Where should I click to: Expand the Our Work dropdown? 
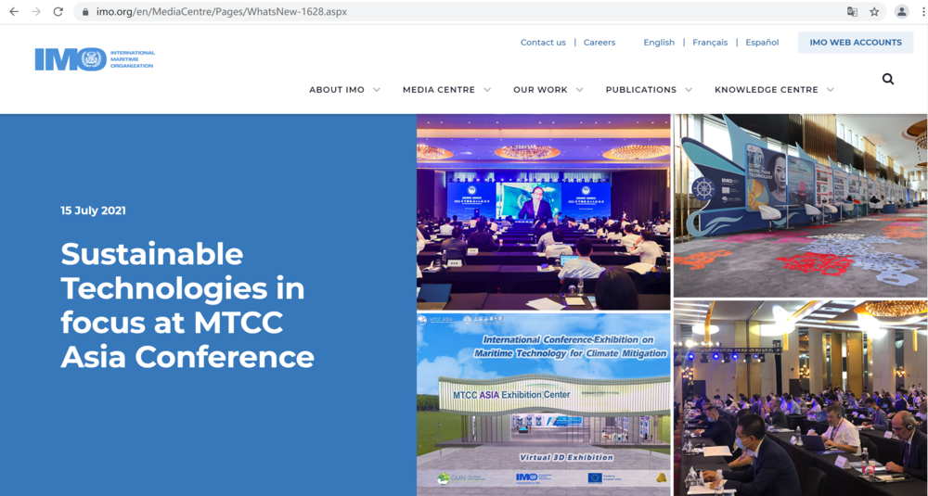coord(548,90)
